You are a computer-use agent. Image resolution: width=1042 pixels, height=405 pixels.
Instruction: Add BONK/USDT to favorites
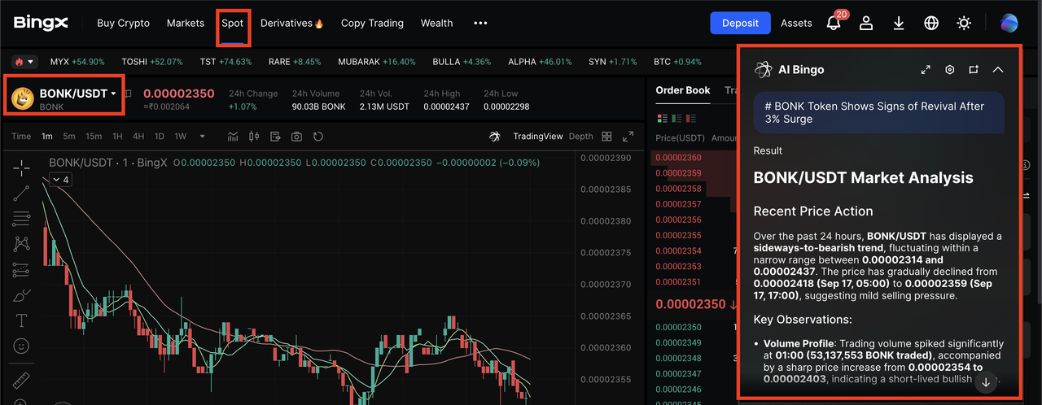pos(128,94)
